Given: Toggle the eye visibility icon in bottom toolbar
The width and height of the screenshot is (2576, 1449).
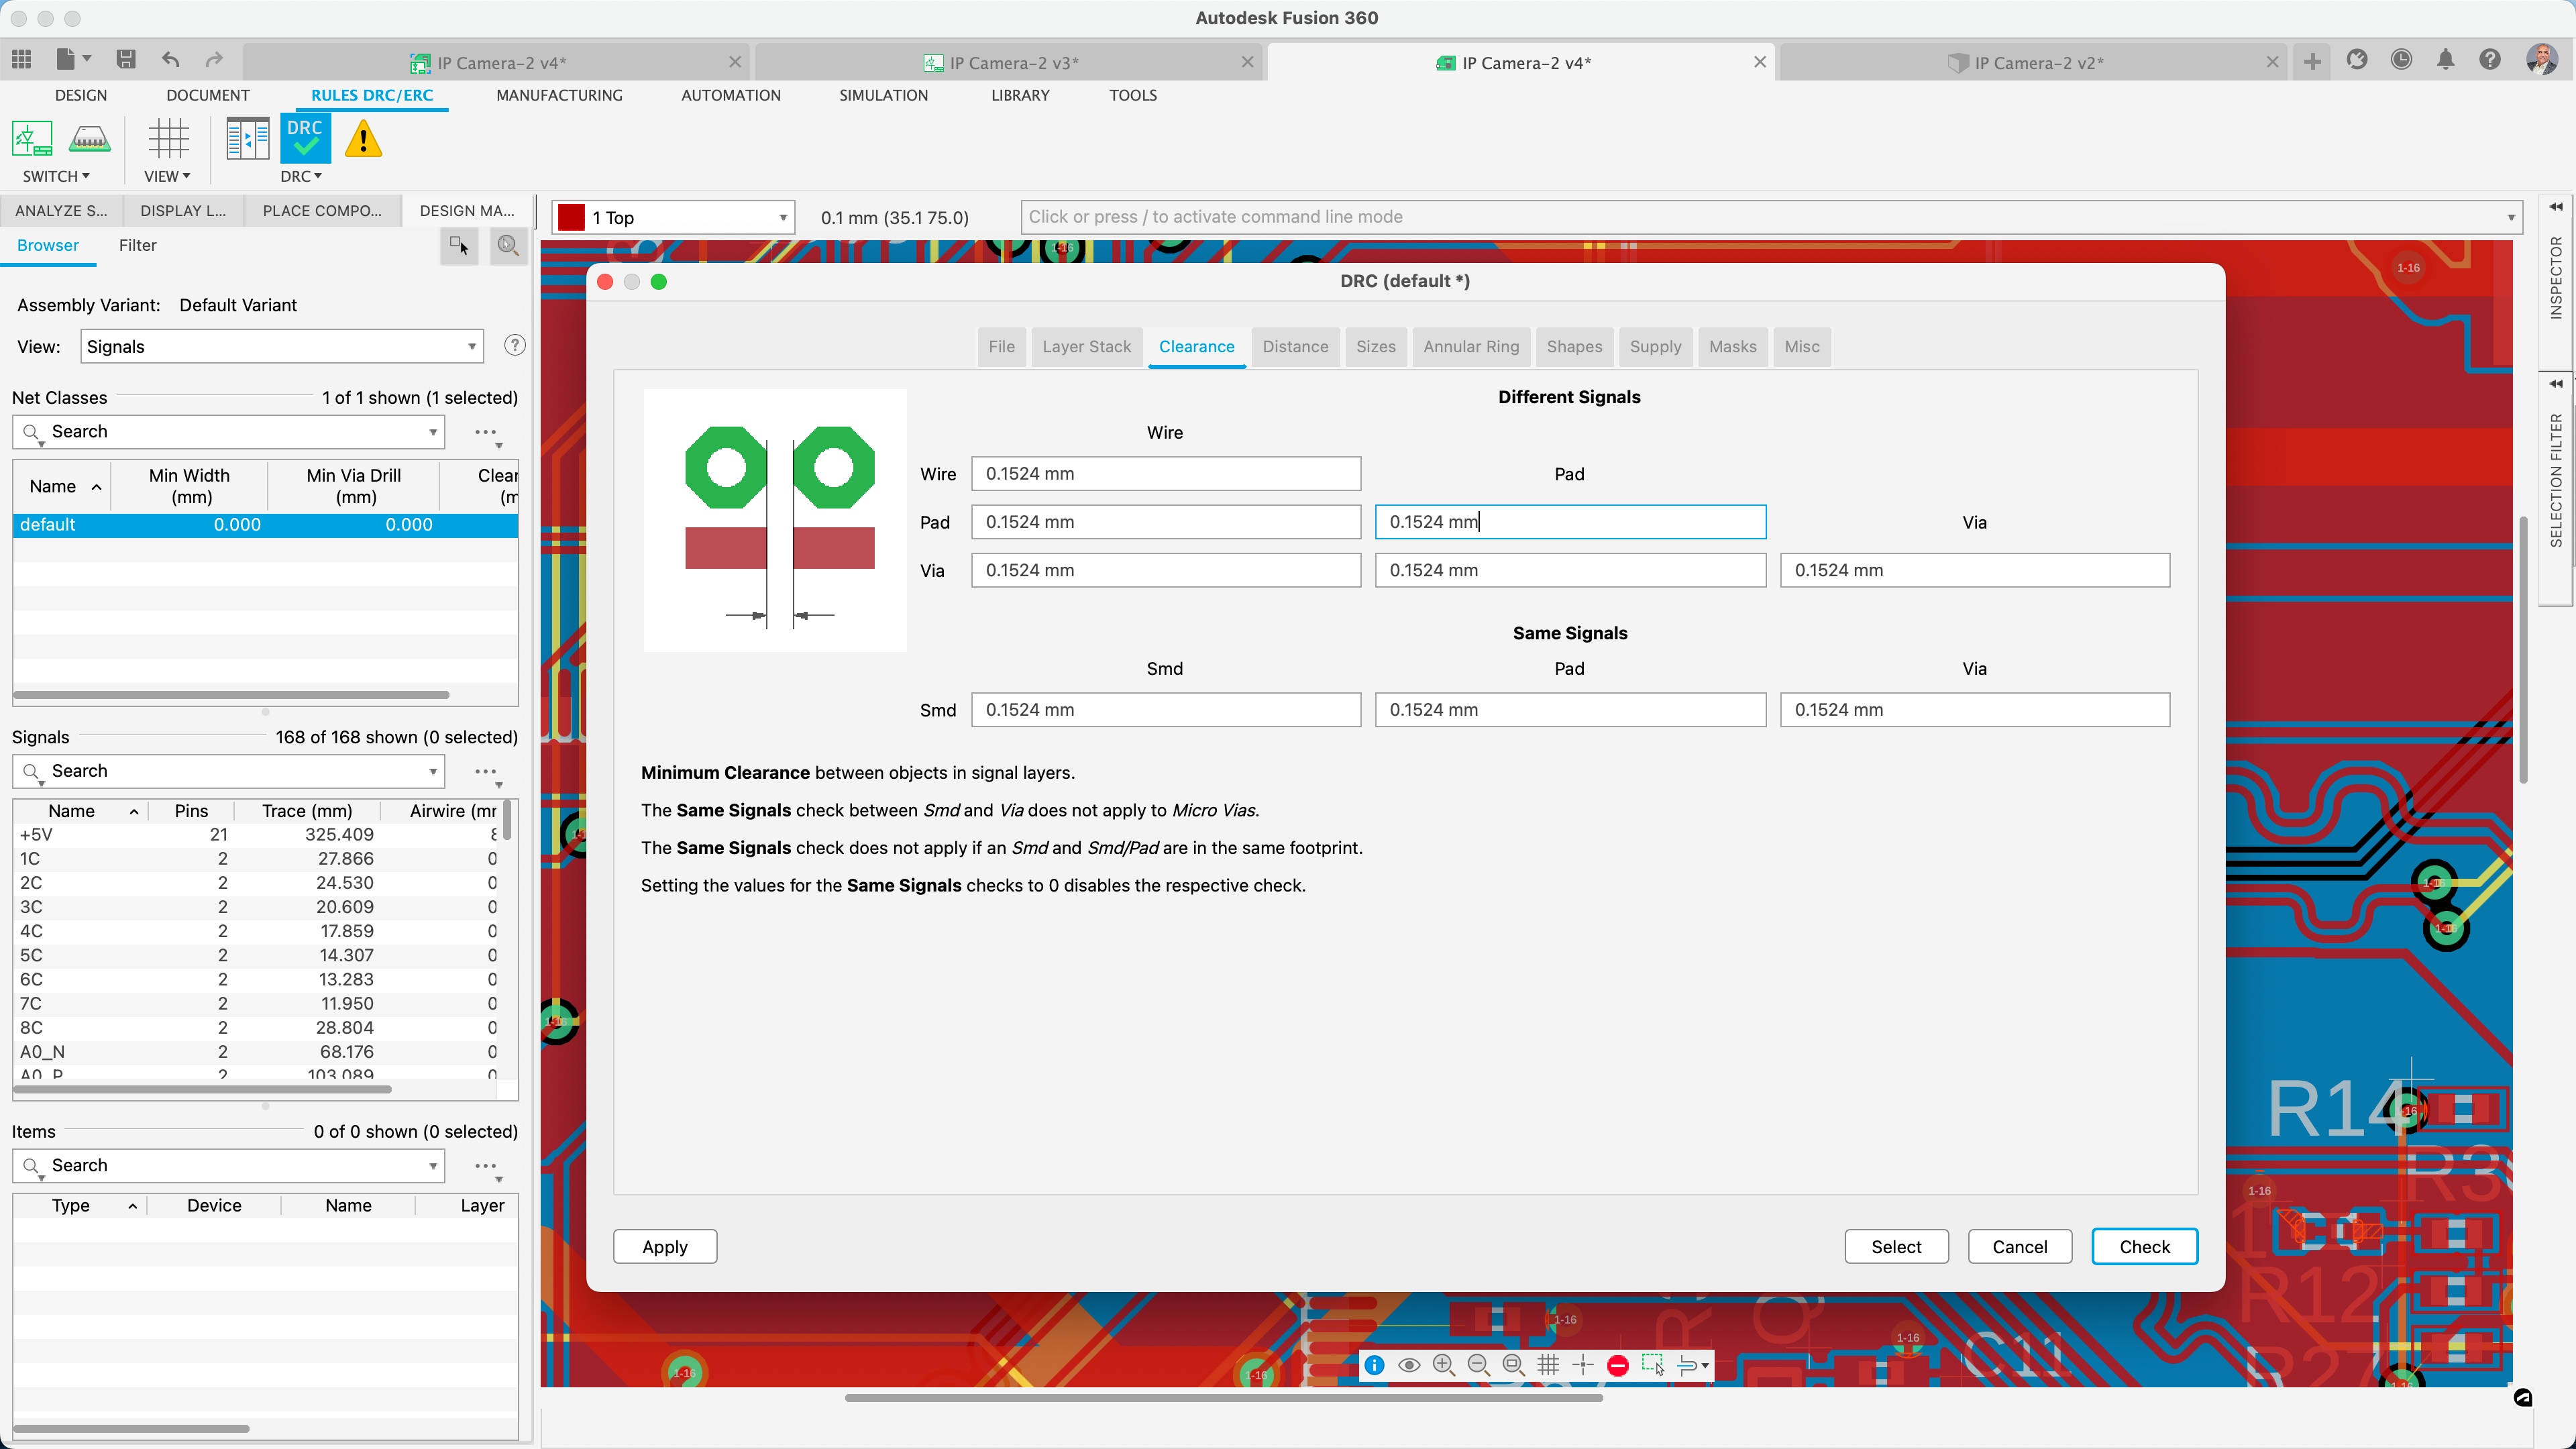Looking at the screenshot, I should [x=1409, y=1365].
